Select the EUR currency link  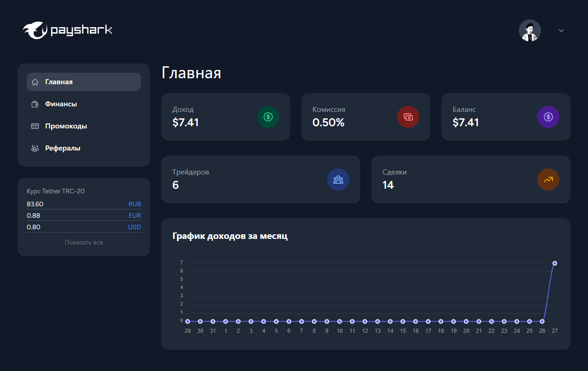point(135,215)
